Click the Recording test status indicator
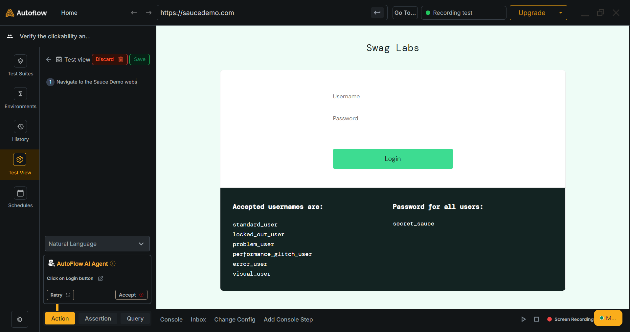Screen dimensions: 630x332 click(464, 13)
